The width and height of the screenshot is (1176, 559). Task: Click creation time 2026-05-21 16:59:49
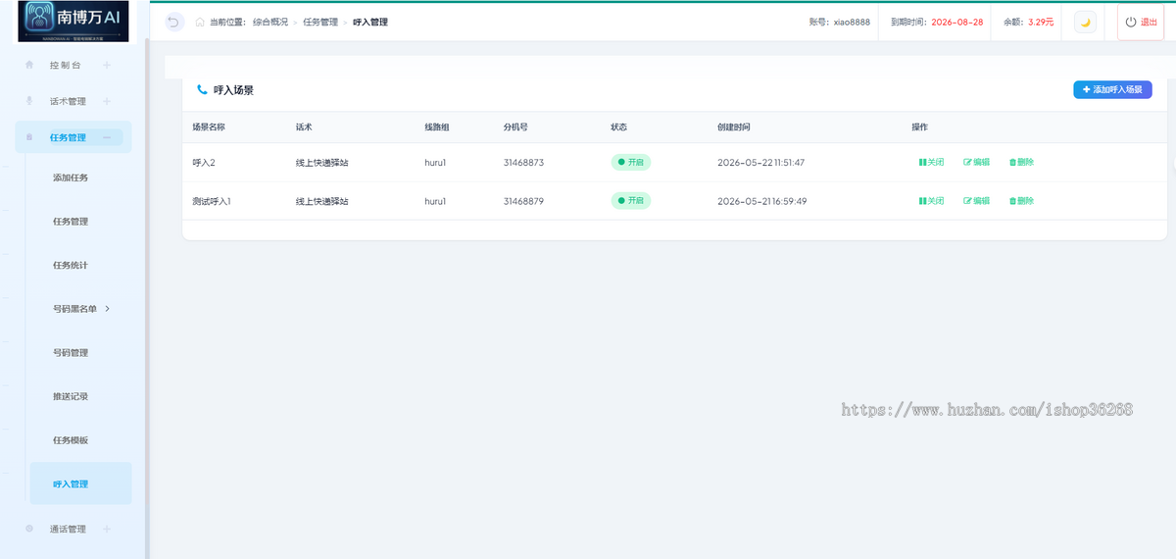(x=762, y=200)
